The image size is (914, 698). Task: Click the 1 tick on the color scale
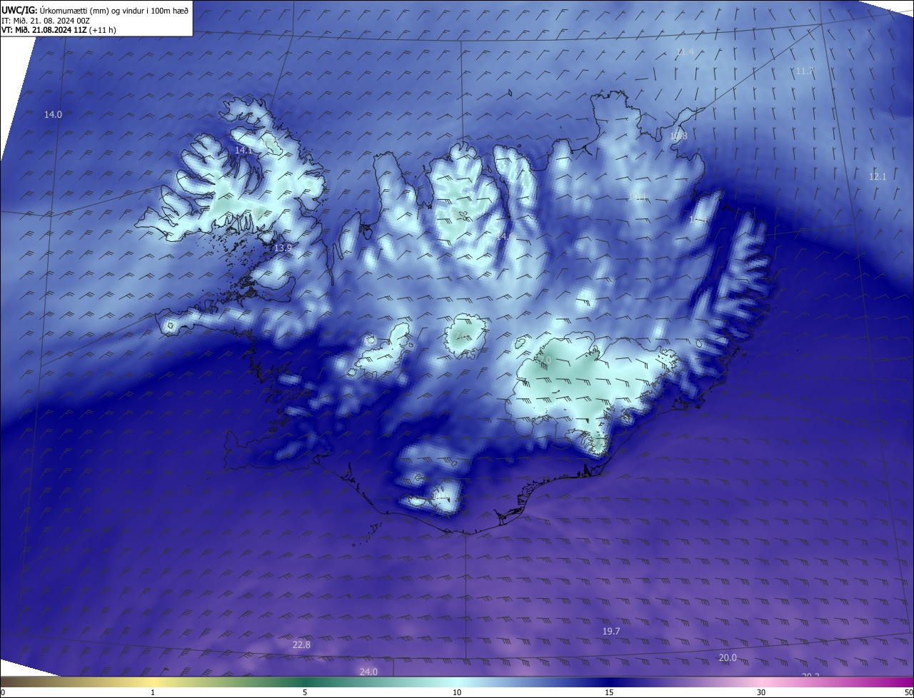coord(154,692)
